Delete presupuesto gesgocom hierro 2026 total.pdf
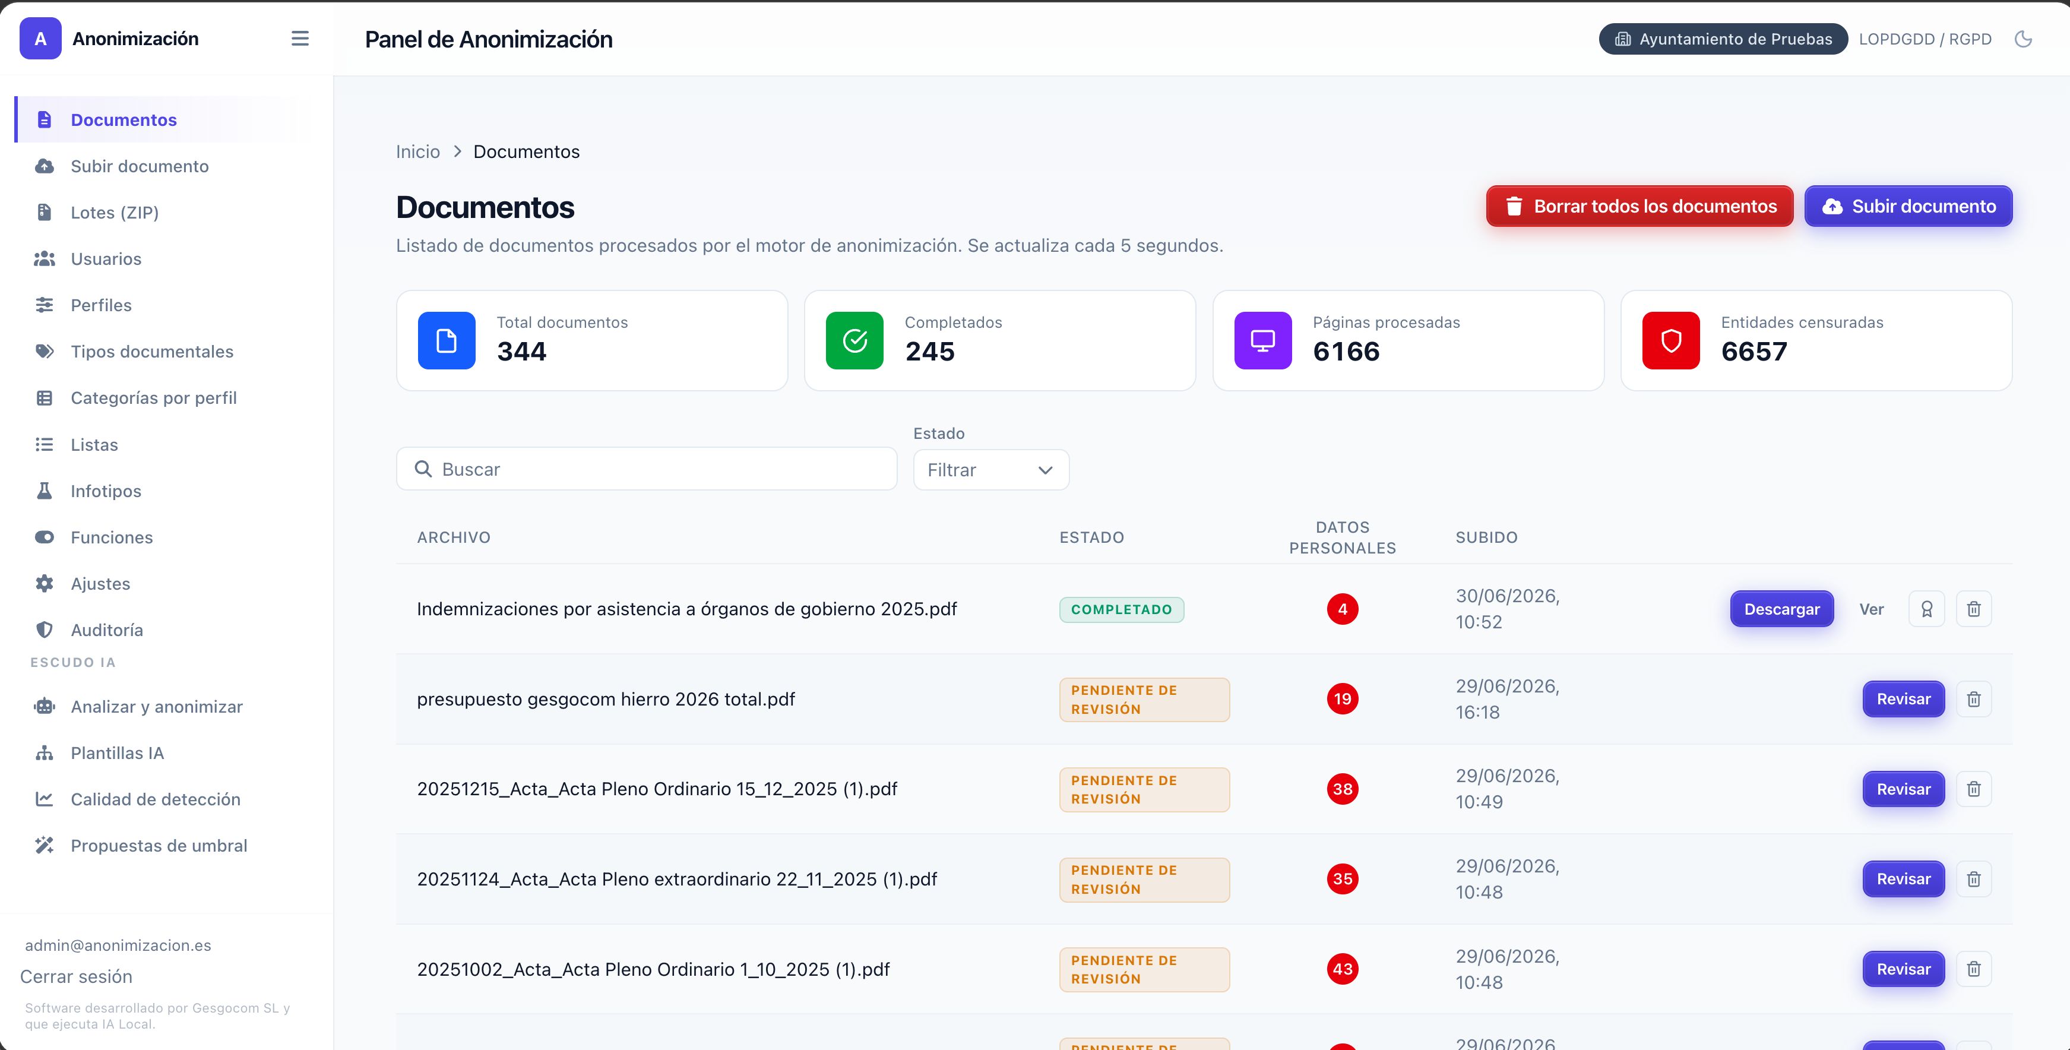Viewport: 2070px width, 1050px height. (1974, 700)
